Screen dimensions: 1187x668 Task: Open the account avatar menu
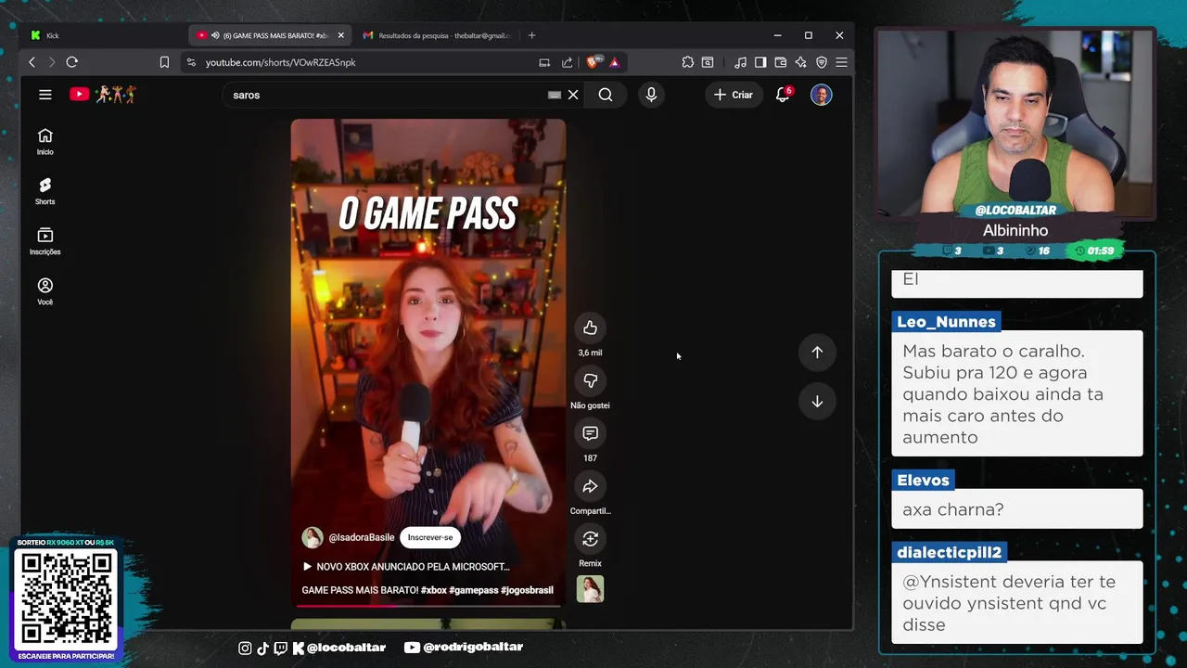click(x=821, y=95)
